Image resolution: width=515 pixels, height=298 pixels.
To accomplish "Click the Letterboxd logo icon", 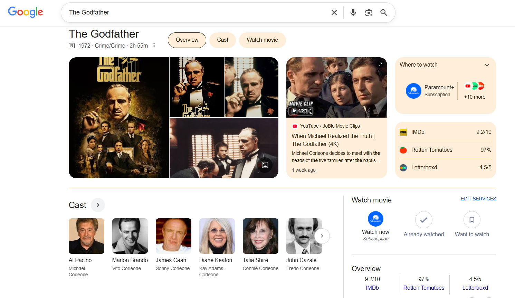I will tap(403, 168).
